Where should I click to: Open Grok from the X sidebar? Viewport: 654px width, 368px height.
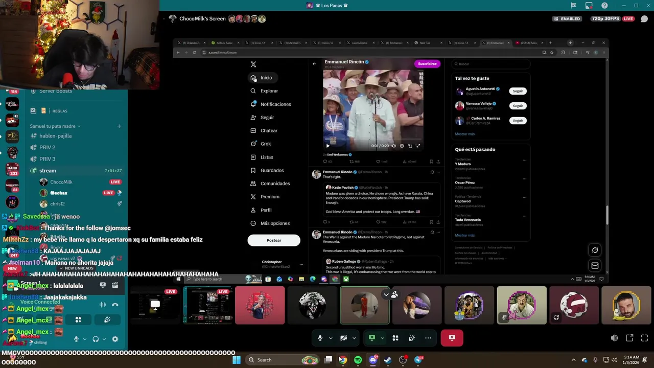(261, 144)
